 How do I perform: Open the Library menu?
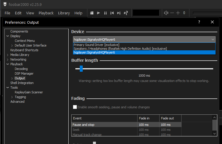click(64, 13)
